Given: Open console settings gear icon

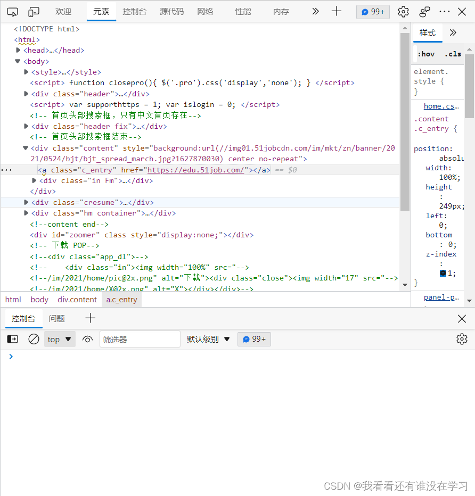Looking at the screenshot, I should (462, 339).
